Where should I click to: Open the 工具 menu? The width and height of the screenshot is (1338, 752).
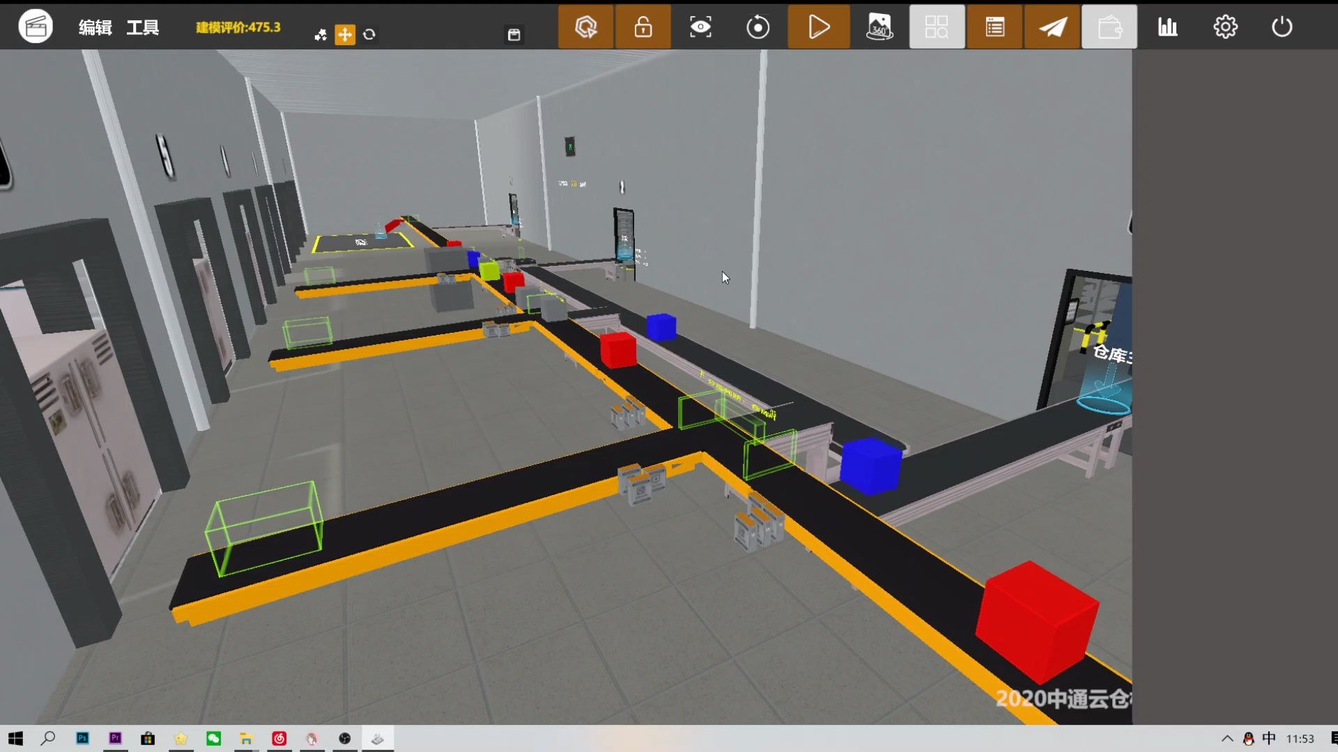[143, 27]
